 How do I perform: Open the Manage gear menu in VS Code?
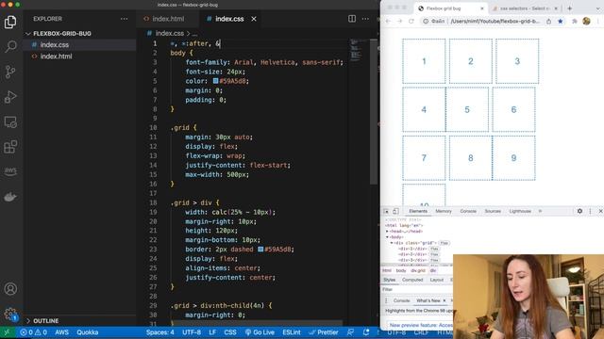click(10, 314)
